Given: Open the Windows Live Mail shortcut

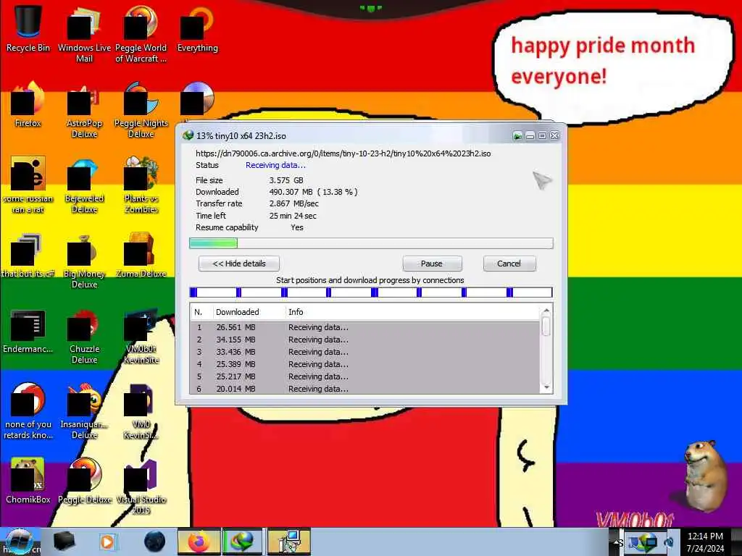Looking at the screenshot, I should [x=84, y=34].
